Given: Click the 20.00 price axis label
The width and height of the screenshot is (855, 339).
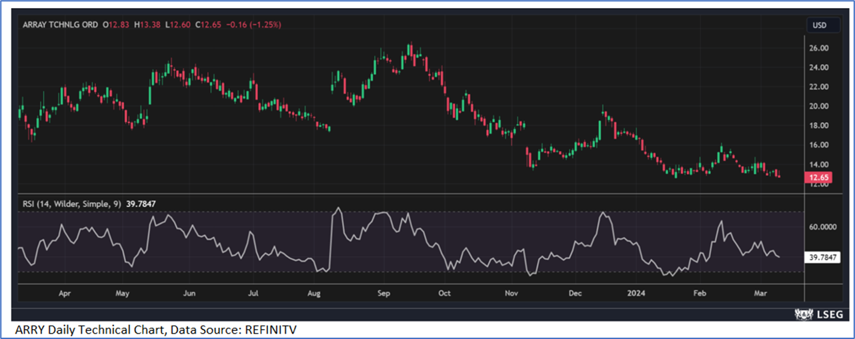Looking at the screenshot, I should tap(818, 106).
